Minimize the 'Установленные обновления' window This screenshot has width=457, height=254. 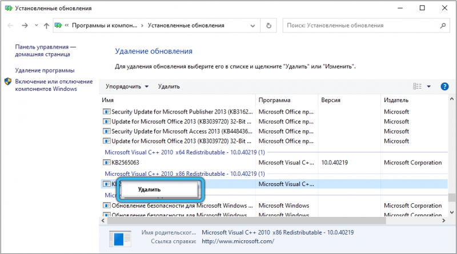coord(400,8)
